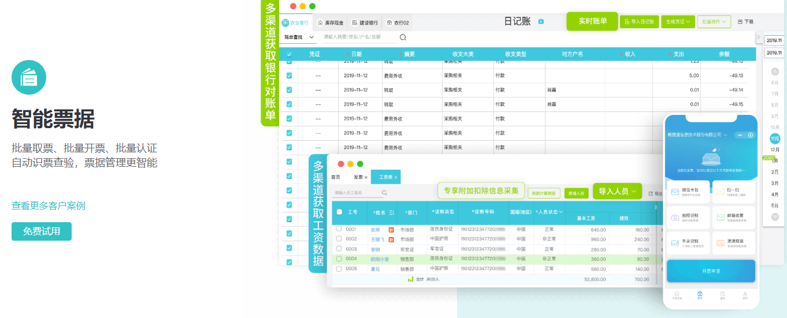Click the journal search magnifier icon
Image resolution: width=787 pixels, height=318 pixels.
pos(403,37)
